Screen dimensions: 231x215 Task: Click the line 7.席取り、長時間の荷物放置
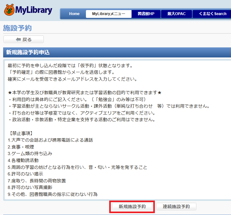[x=37, y=180]
